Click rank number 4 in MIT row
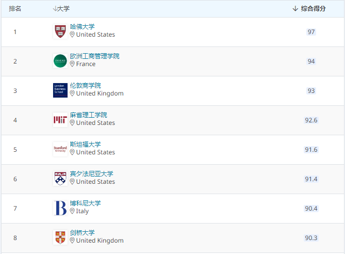345x254 pixels. click(x=15, y=120)
